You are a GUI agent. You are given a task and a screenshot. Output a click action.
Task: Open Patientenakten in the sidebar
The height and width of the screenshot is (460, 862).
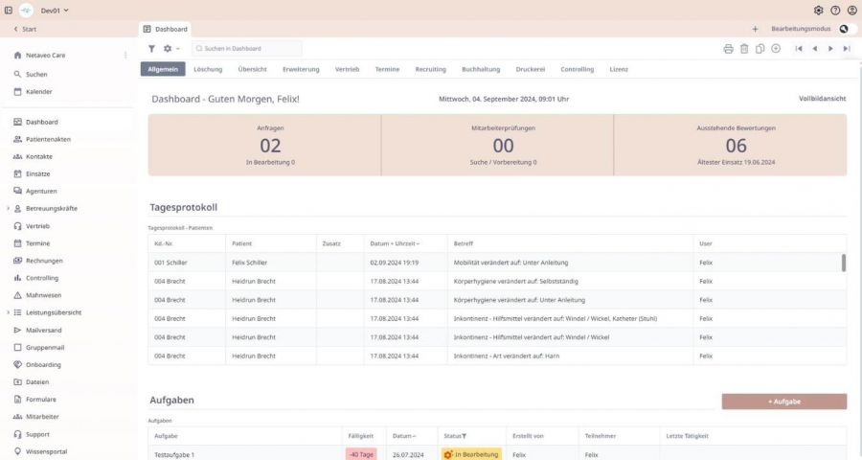48,139
